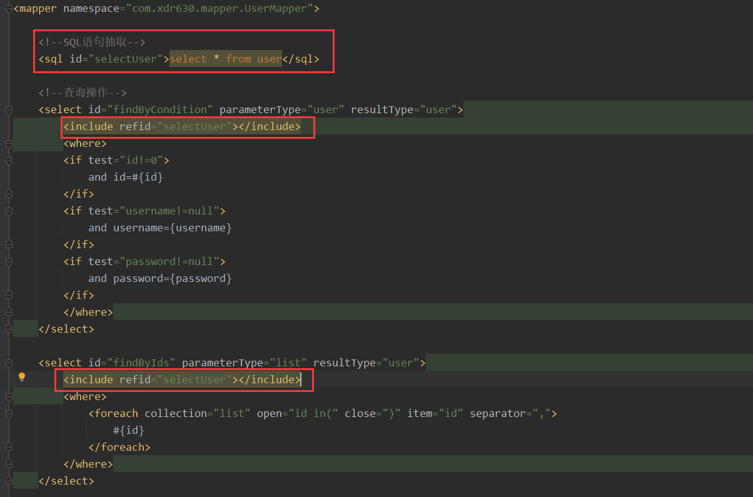The image size is (753, 497).
Task: Fold the where block under findByCondition
Action: pos(9,144)
